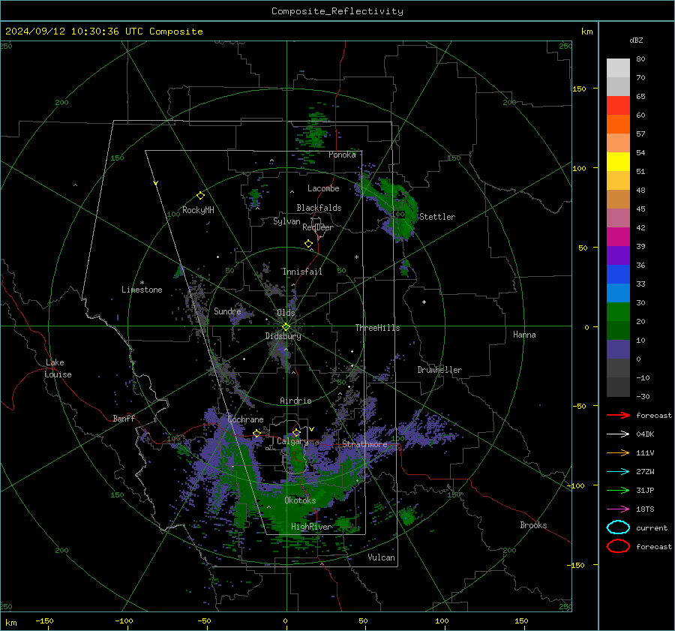
Task: Select the red 65 dBZ color swatch
Action: 618,105
